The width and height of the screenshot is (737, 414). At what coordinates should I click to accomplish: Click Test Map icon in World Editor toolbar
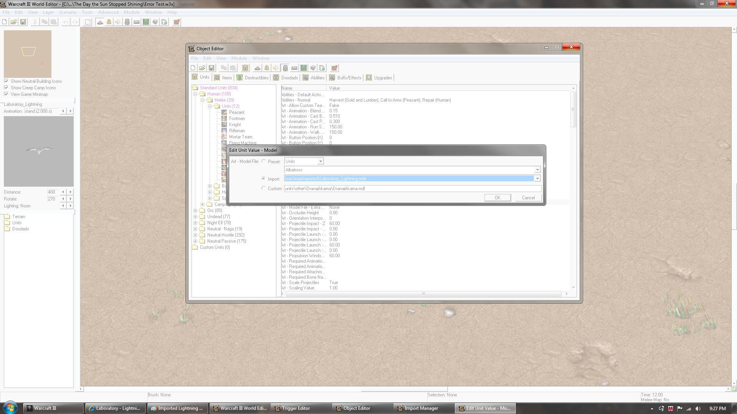tap(177, 22)
